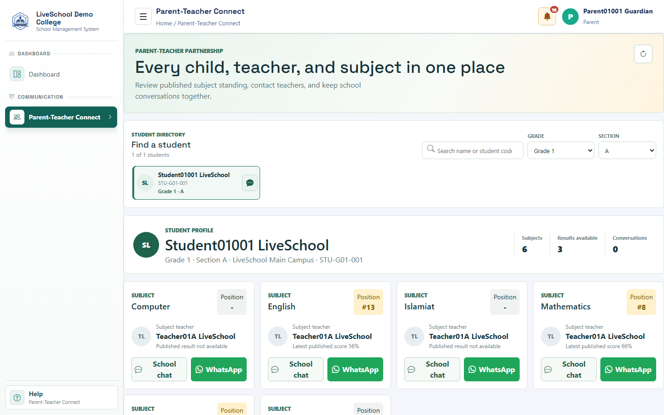
Task: Click the 'Latest published score 66%' text
Action: [x=599, y=346]
